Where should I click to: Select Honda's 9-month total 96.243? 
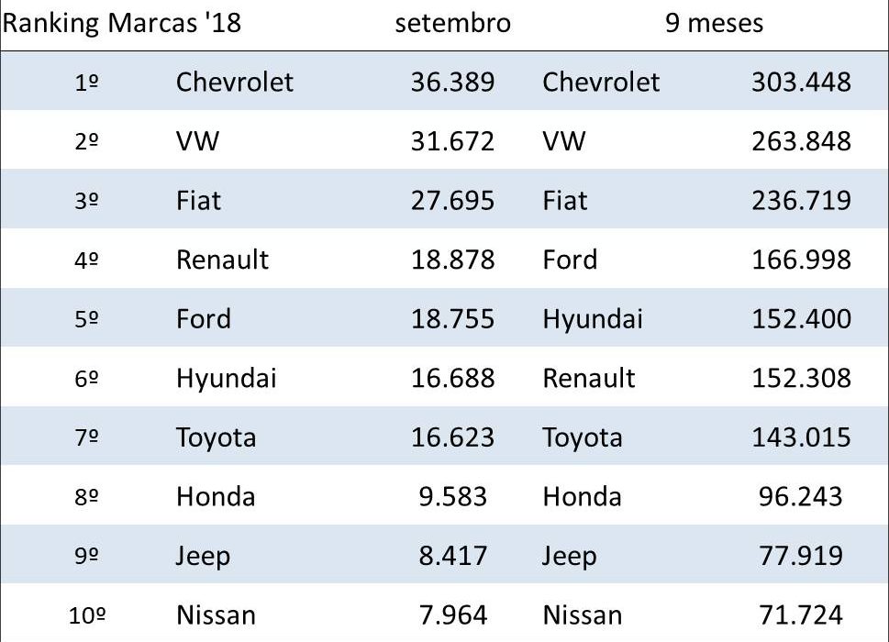pos(801,497)
